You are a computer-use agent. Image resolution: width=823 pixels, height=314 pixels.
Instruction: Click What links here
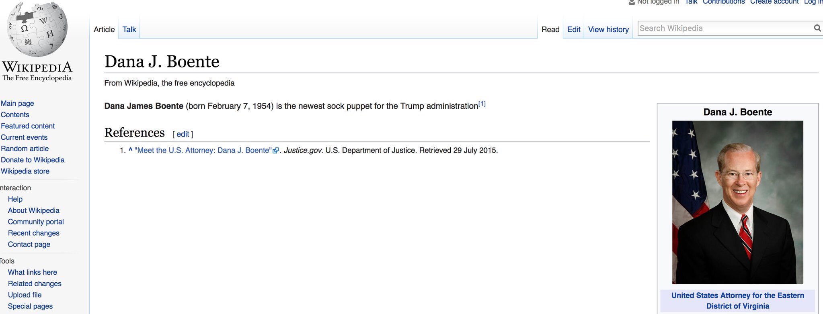[x=33, y=272]
